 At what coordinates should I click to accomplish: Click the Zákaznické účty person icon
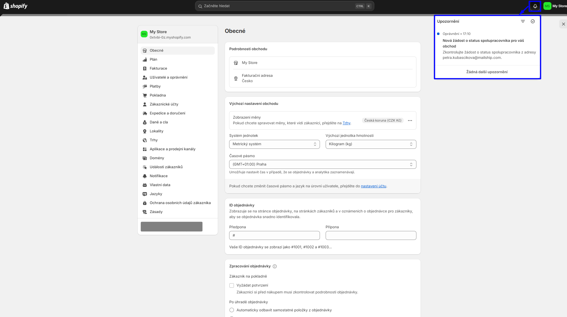pos(145,104)
